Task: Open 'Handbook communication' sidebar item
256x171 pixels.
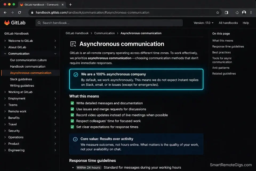Action: [27, 67]
